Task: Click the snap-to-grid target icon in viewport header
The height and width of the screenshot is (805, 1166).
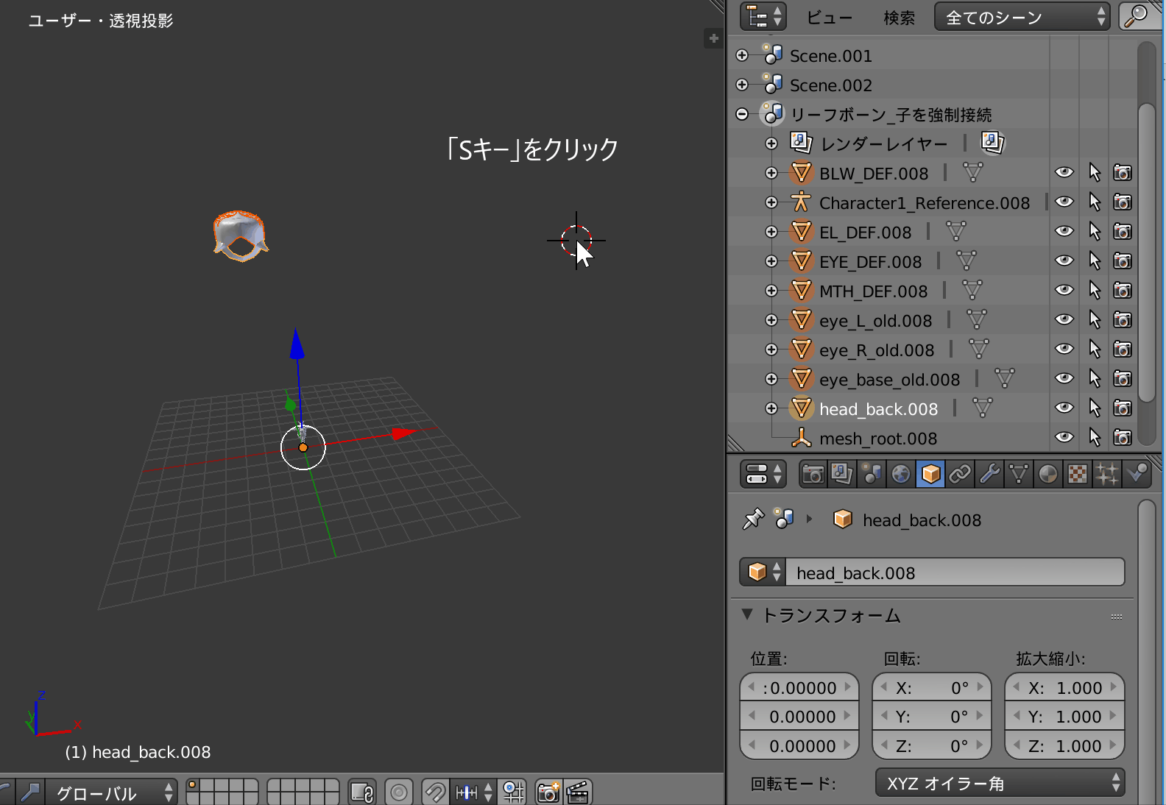Action: click(x=513, y=792)
